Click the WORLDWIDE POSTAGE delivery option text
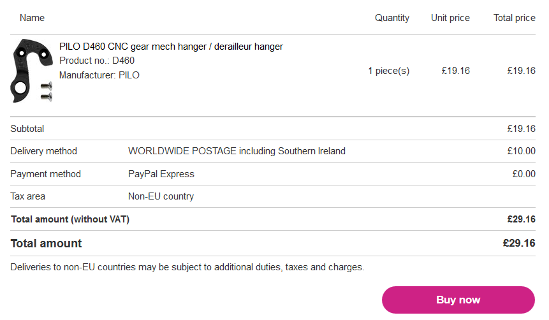The width and height of the screenshot is (549, 320). coord(237,151)
